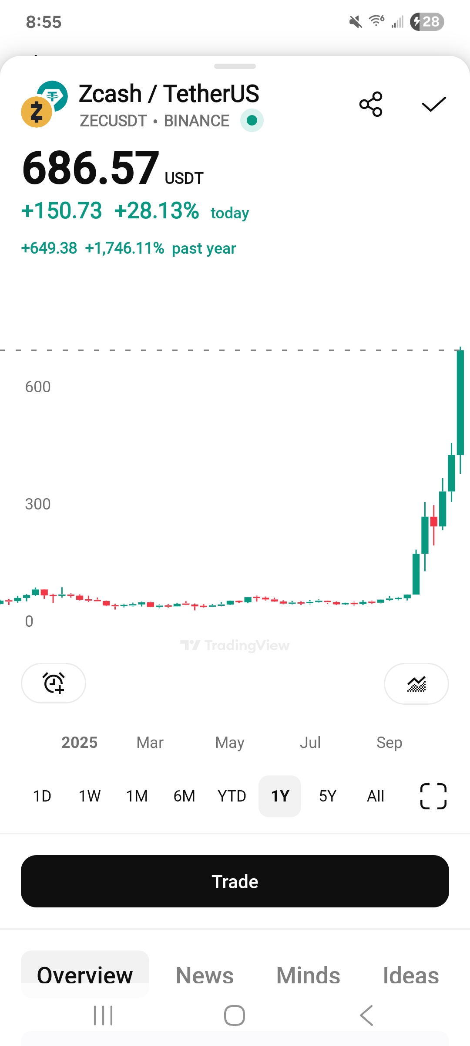Switch to the News tab
The image size is (470, 1046).
[205, 975]
